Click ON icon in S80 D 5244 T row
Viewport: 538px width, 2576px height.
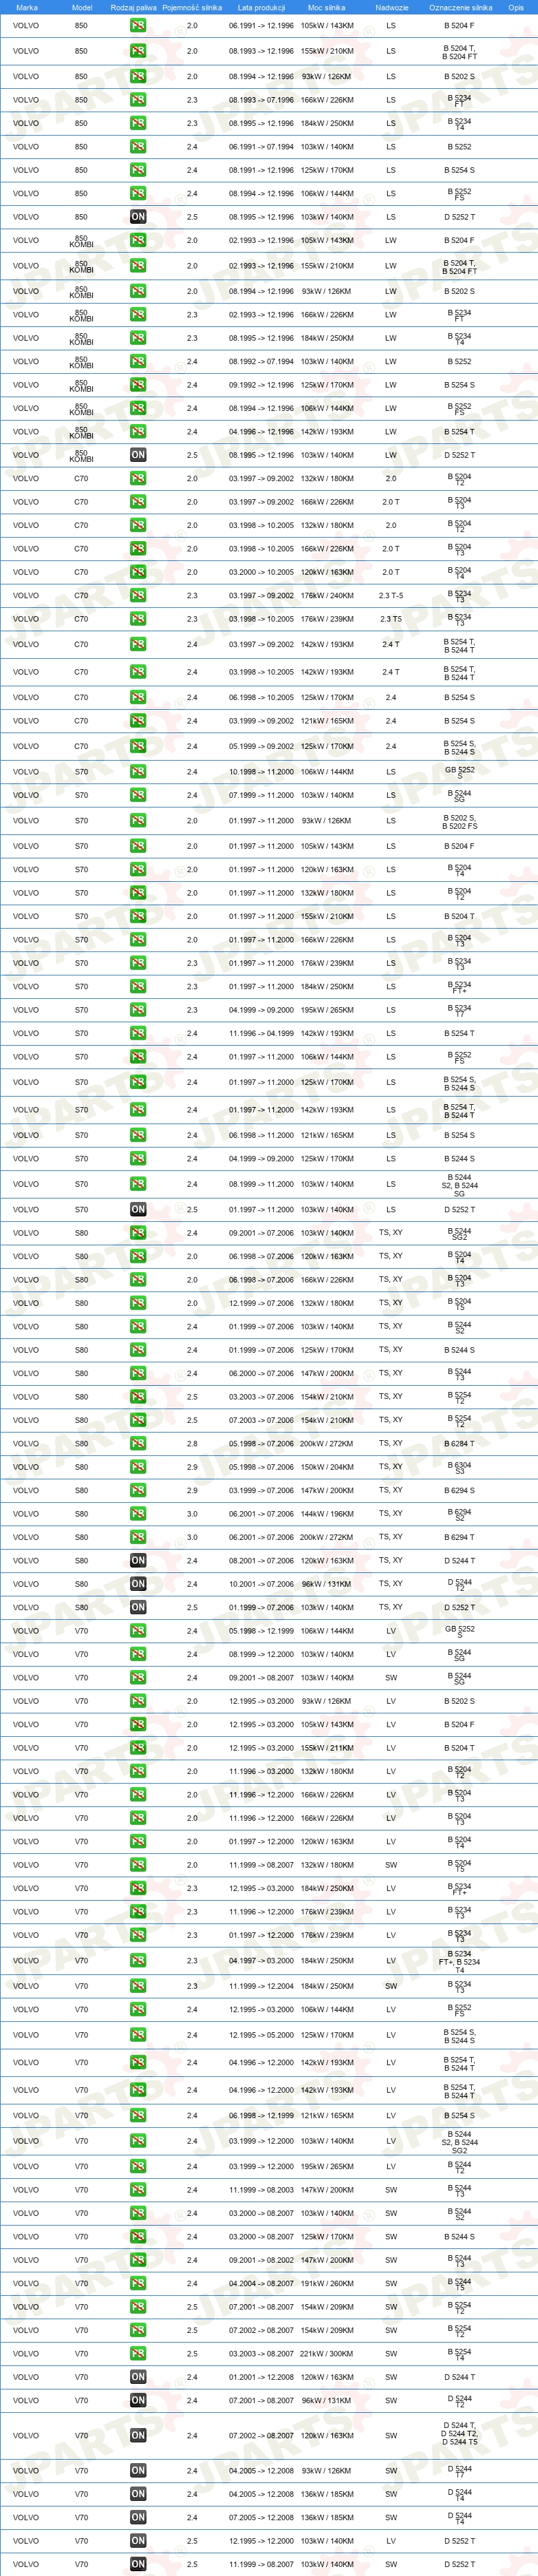tap(138, 1561)
